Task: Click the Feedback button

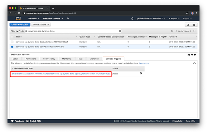Action: pyautogui.click(x=18, y=121)
